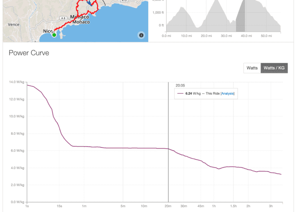Click the 3h label on the time axis
The height and width of the screenshot is (212, 297).
point(271,206)
